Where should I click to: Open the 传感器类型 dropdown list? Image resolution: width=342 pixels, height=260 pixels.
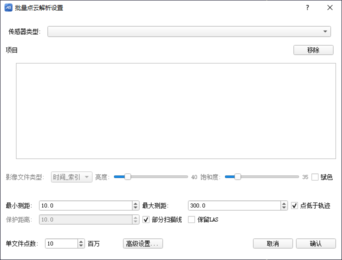tap(189, 31)
